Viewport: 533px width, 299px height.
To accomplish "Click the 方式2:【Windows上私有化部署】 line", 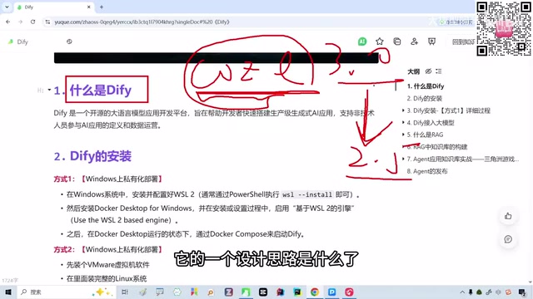I will coord(108,249).
